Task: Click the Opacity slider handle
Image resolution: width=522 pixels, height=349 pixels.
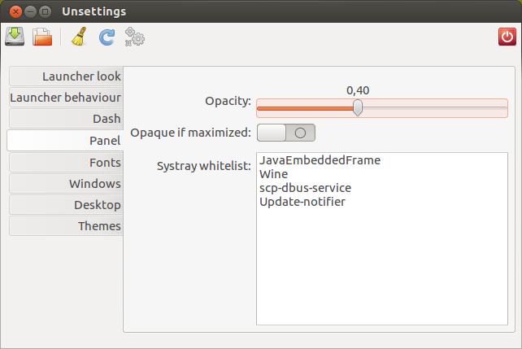Action: pyautogui.click(x=358, y=107)
